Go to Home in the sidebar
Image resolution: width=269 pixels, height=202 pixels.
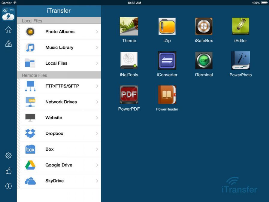click(8, 29)
